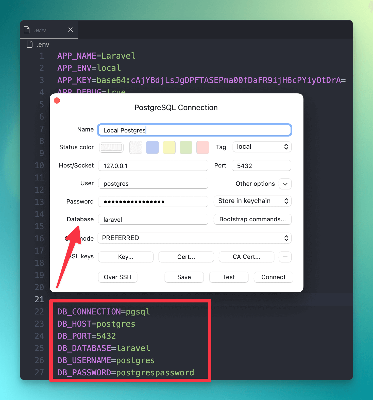Click line number 21 in the gutter
The width and height of the screenshot is (373, 400).
click(x=39, y=299)
